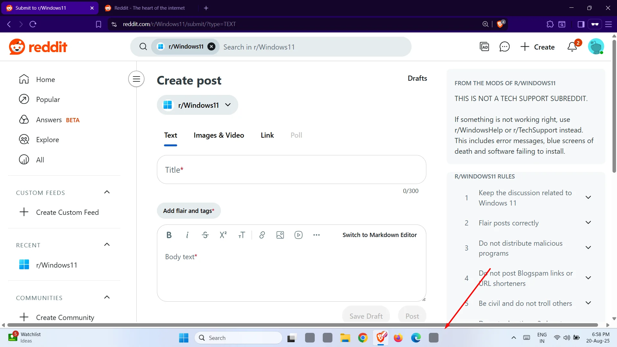Open the Brave main menu
The width and height of the screenshot is (617, 347).
click(x=608, y=24)
